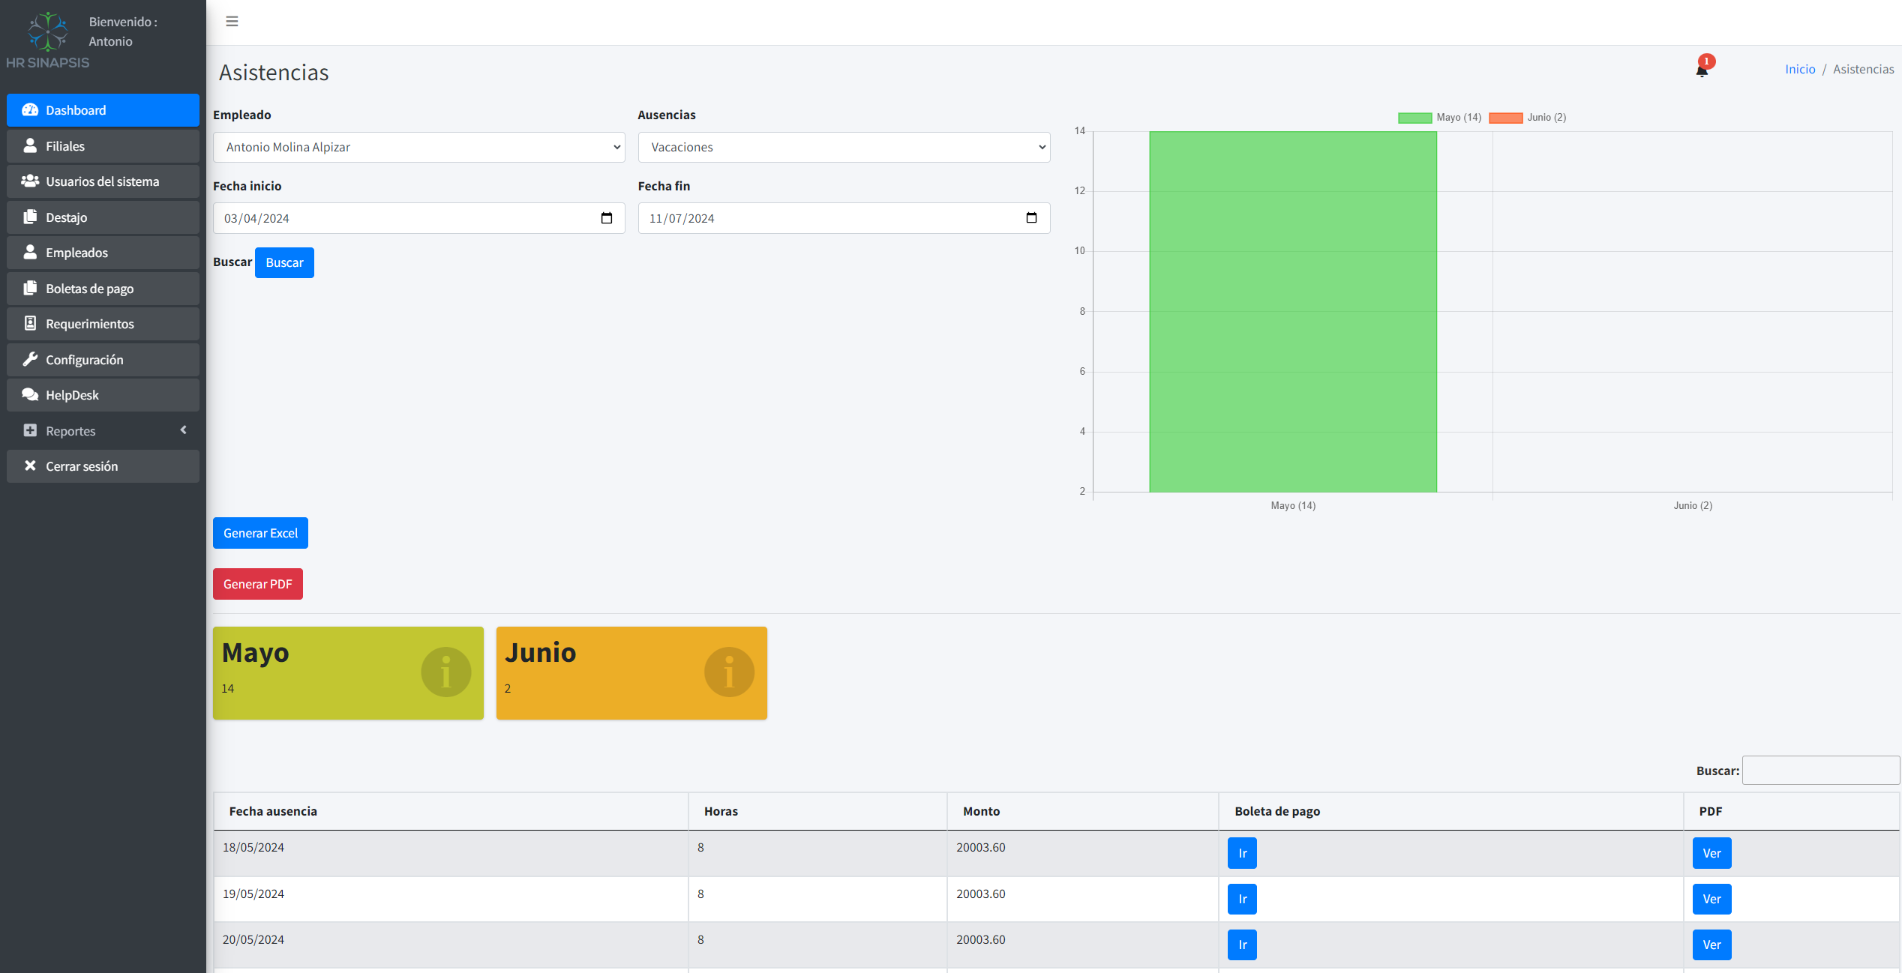Open Boletas de pago
1902x973 pixels.
coord(103,288)
